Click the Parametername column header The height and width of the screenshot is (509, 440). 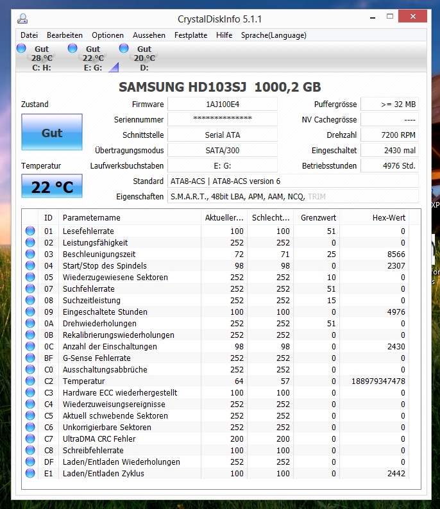(x=130, y=217)
